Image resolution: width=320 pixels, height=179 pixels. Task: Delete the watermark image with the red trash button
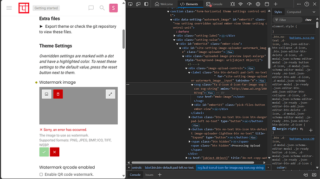pos(58,94)
